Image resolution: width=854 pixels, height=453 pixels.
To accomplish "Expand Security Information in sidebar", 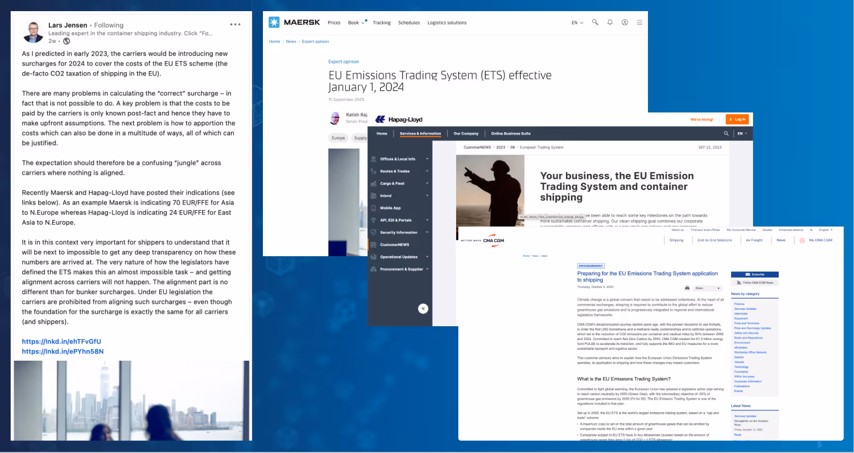I will coord(400,232).
